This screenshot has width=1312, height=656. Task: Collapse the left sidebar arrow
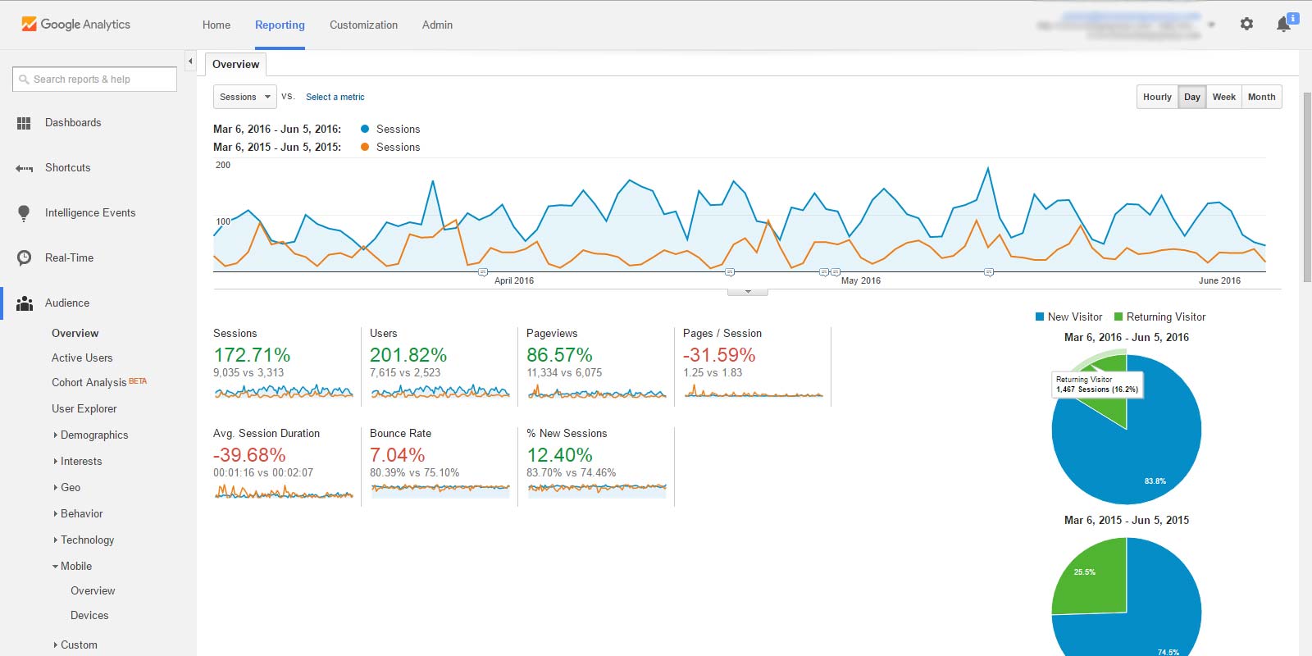click(190, 61)
